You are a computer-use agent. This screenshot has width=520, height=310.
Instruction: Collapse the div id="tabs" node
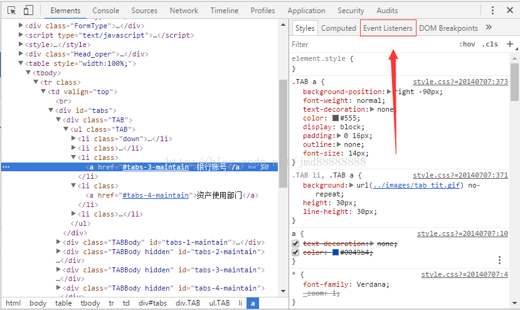[51, 110]
